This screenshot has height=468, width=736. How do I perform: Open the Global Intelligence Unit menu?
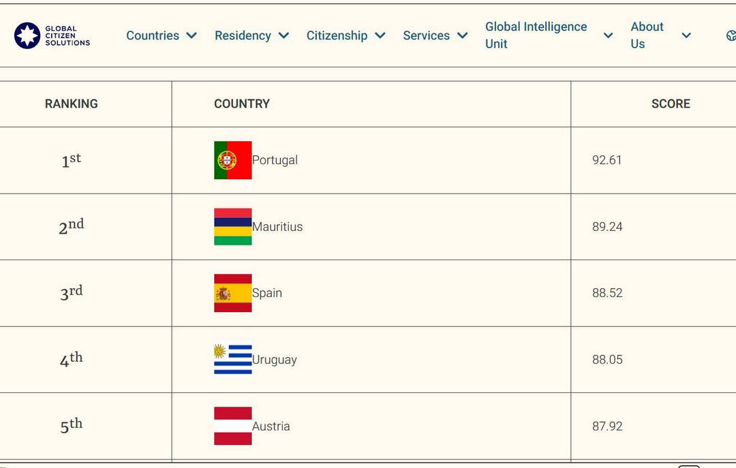tap(536, 35)
